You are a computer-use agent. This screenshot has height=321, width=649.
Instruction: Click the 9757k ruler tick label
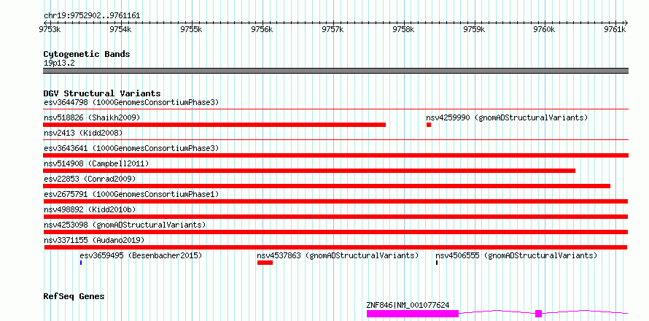coord(333,29)
